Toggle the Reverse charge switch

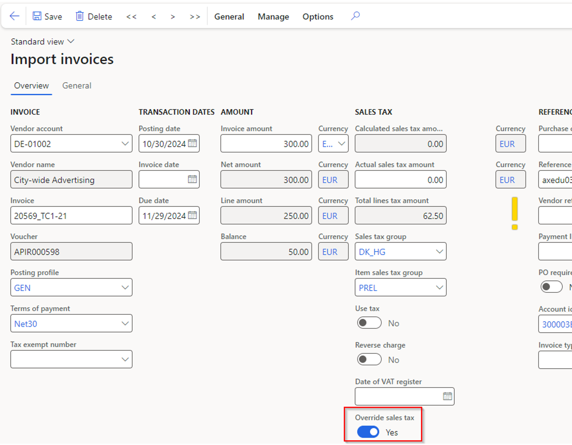pyautogui.click(x=369, y=359)
